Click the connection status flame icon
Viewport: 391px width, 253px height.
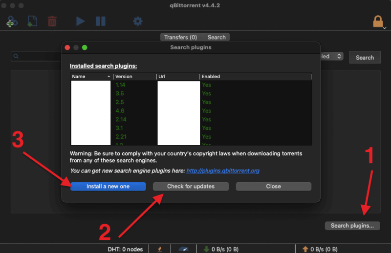160,249
